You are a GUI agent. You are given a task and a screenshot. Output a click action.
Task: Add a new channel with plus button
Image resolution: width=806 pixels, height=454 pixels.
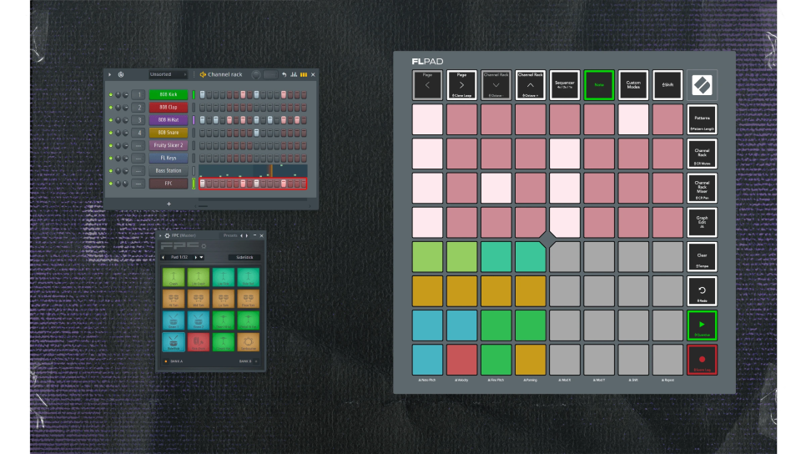point(169,204)
